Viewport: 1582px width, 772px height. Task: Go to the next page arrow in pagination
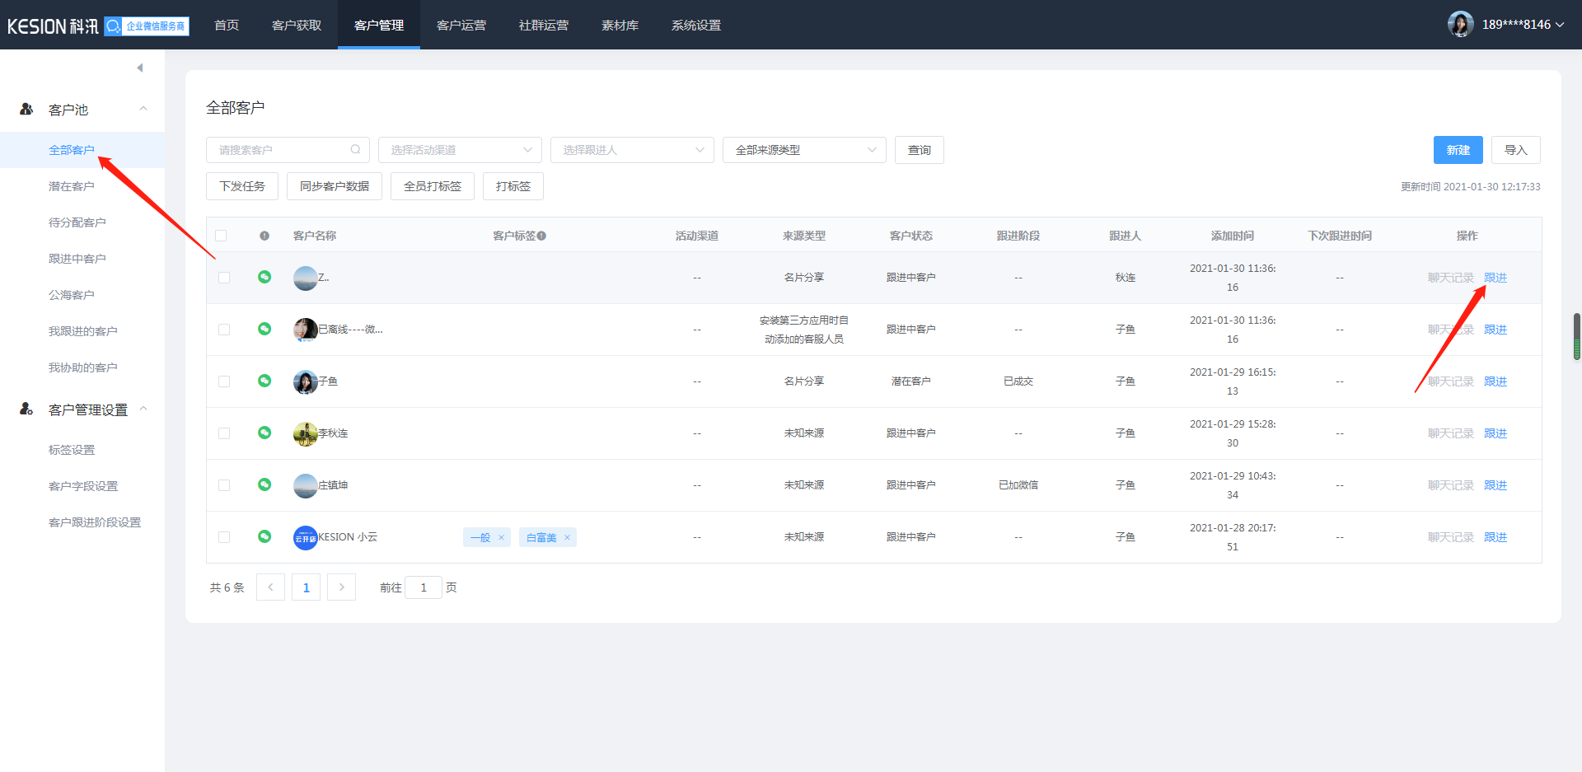click(x=341, y=587)
